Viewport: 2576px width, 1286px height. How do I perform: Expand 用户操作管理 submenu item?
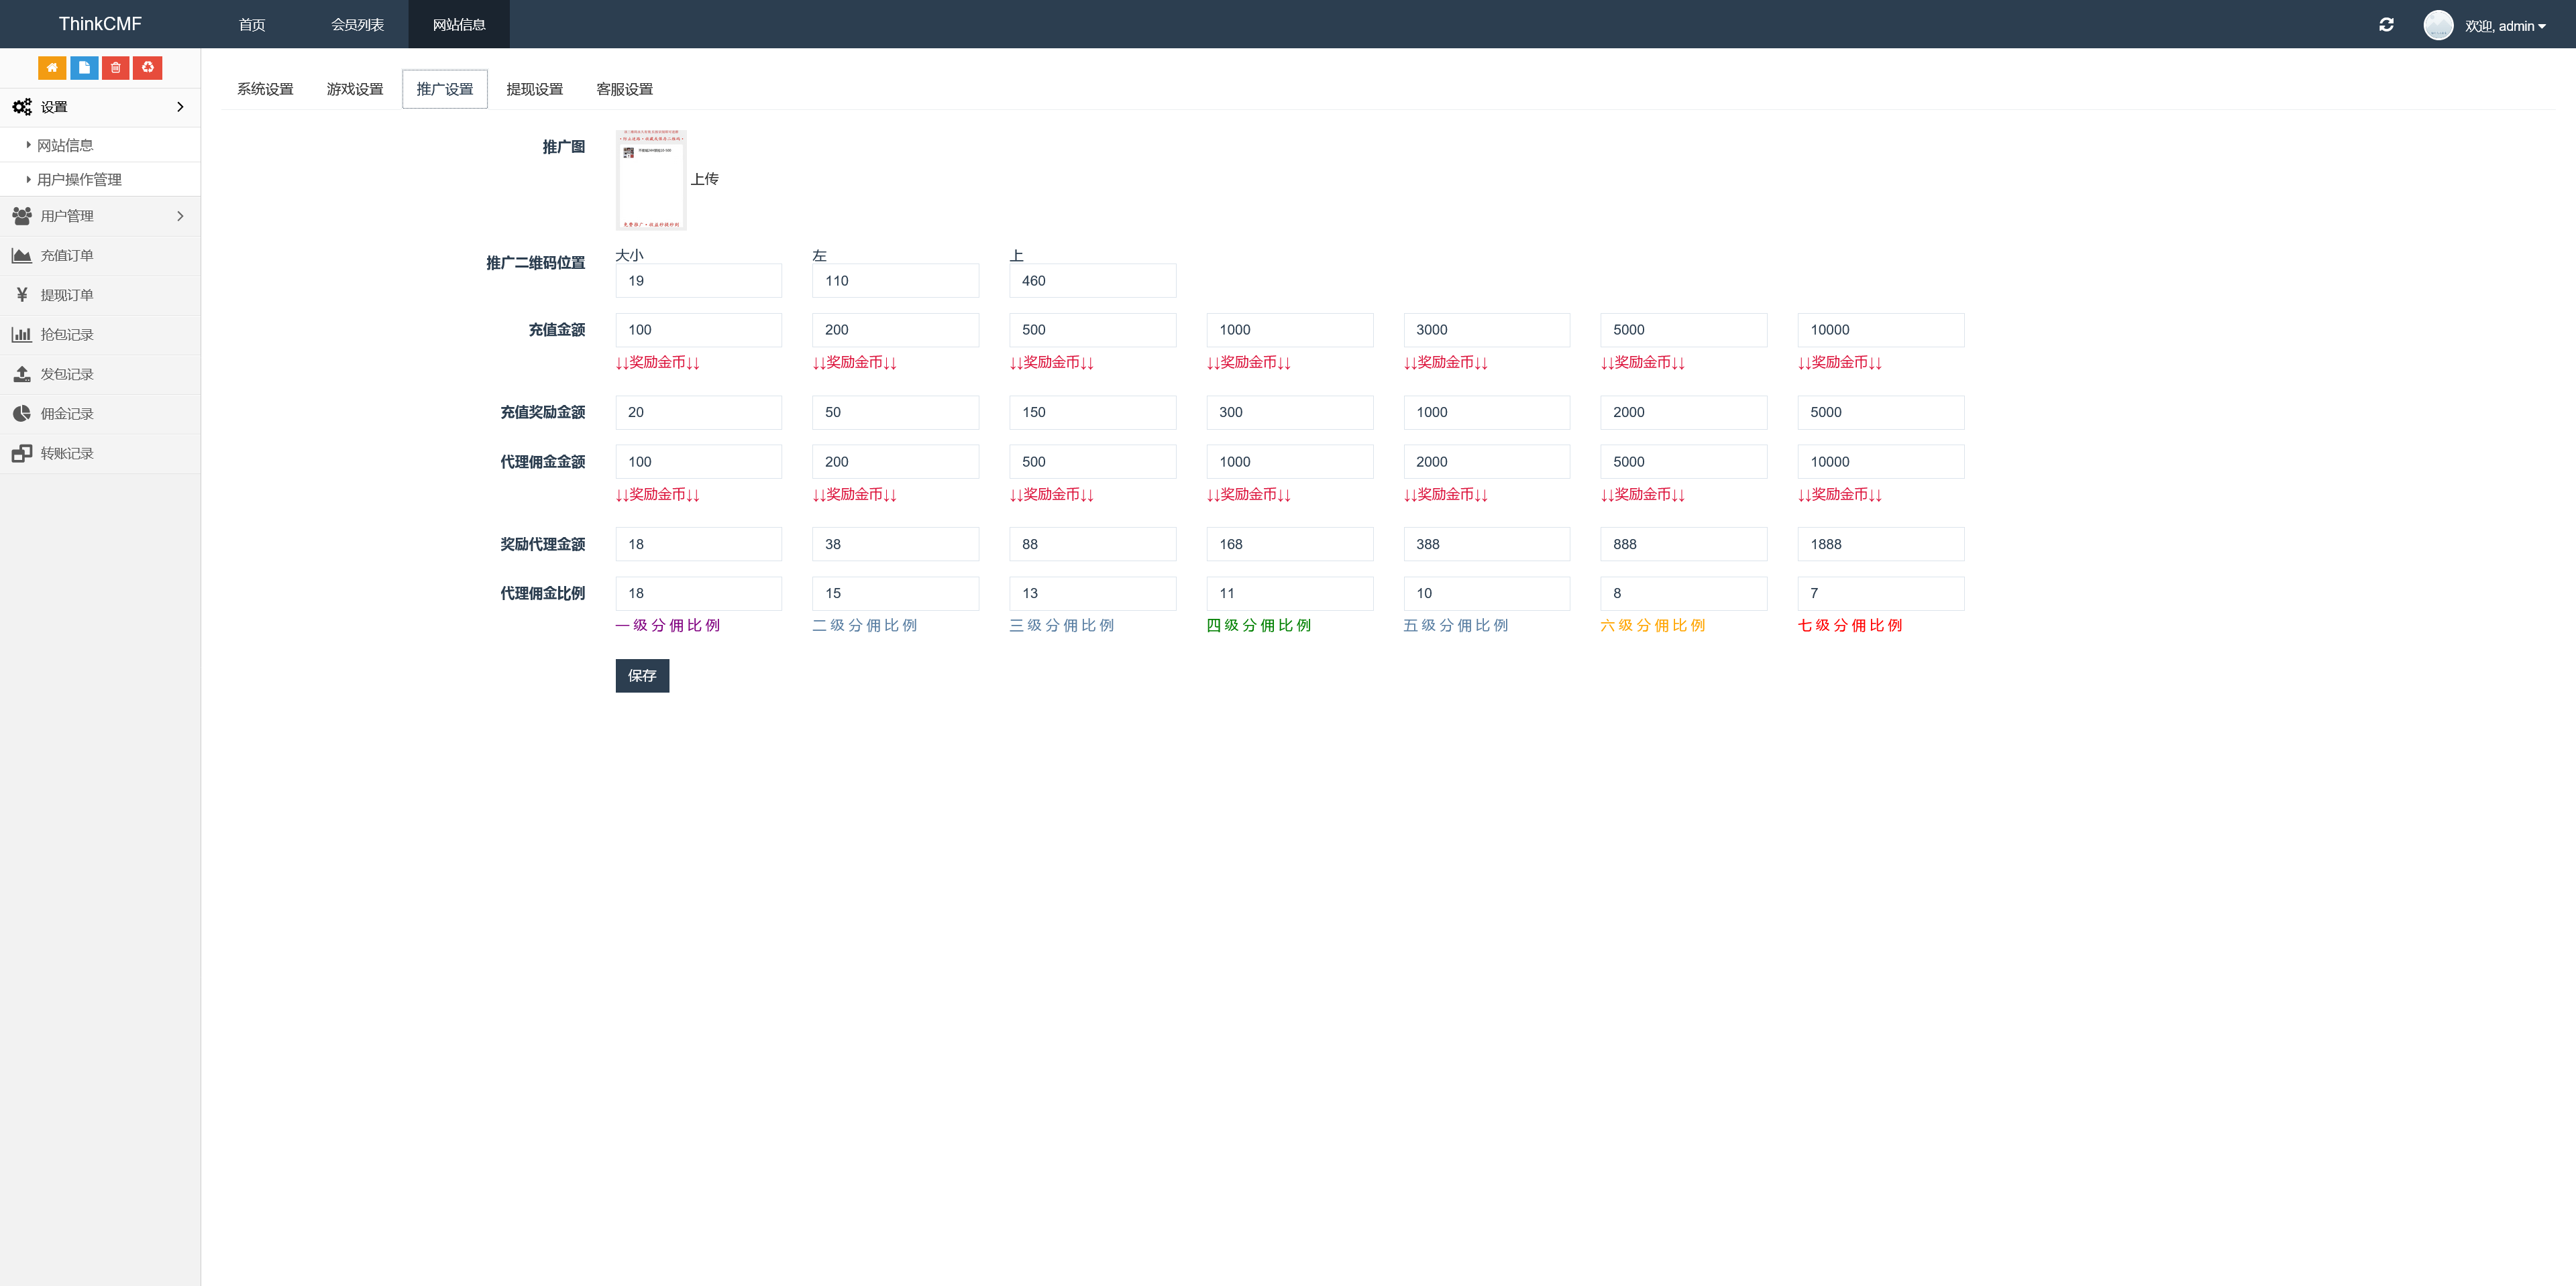[80, 180]
